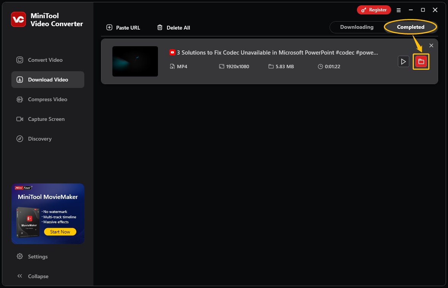The width and height of the screenshot is (448, 288).
Task: Collapse the left sidebar
Action: 33,276
